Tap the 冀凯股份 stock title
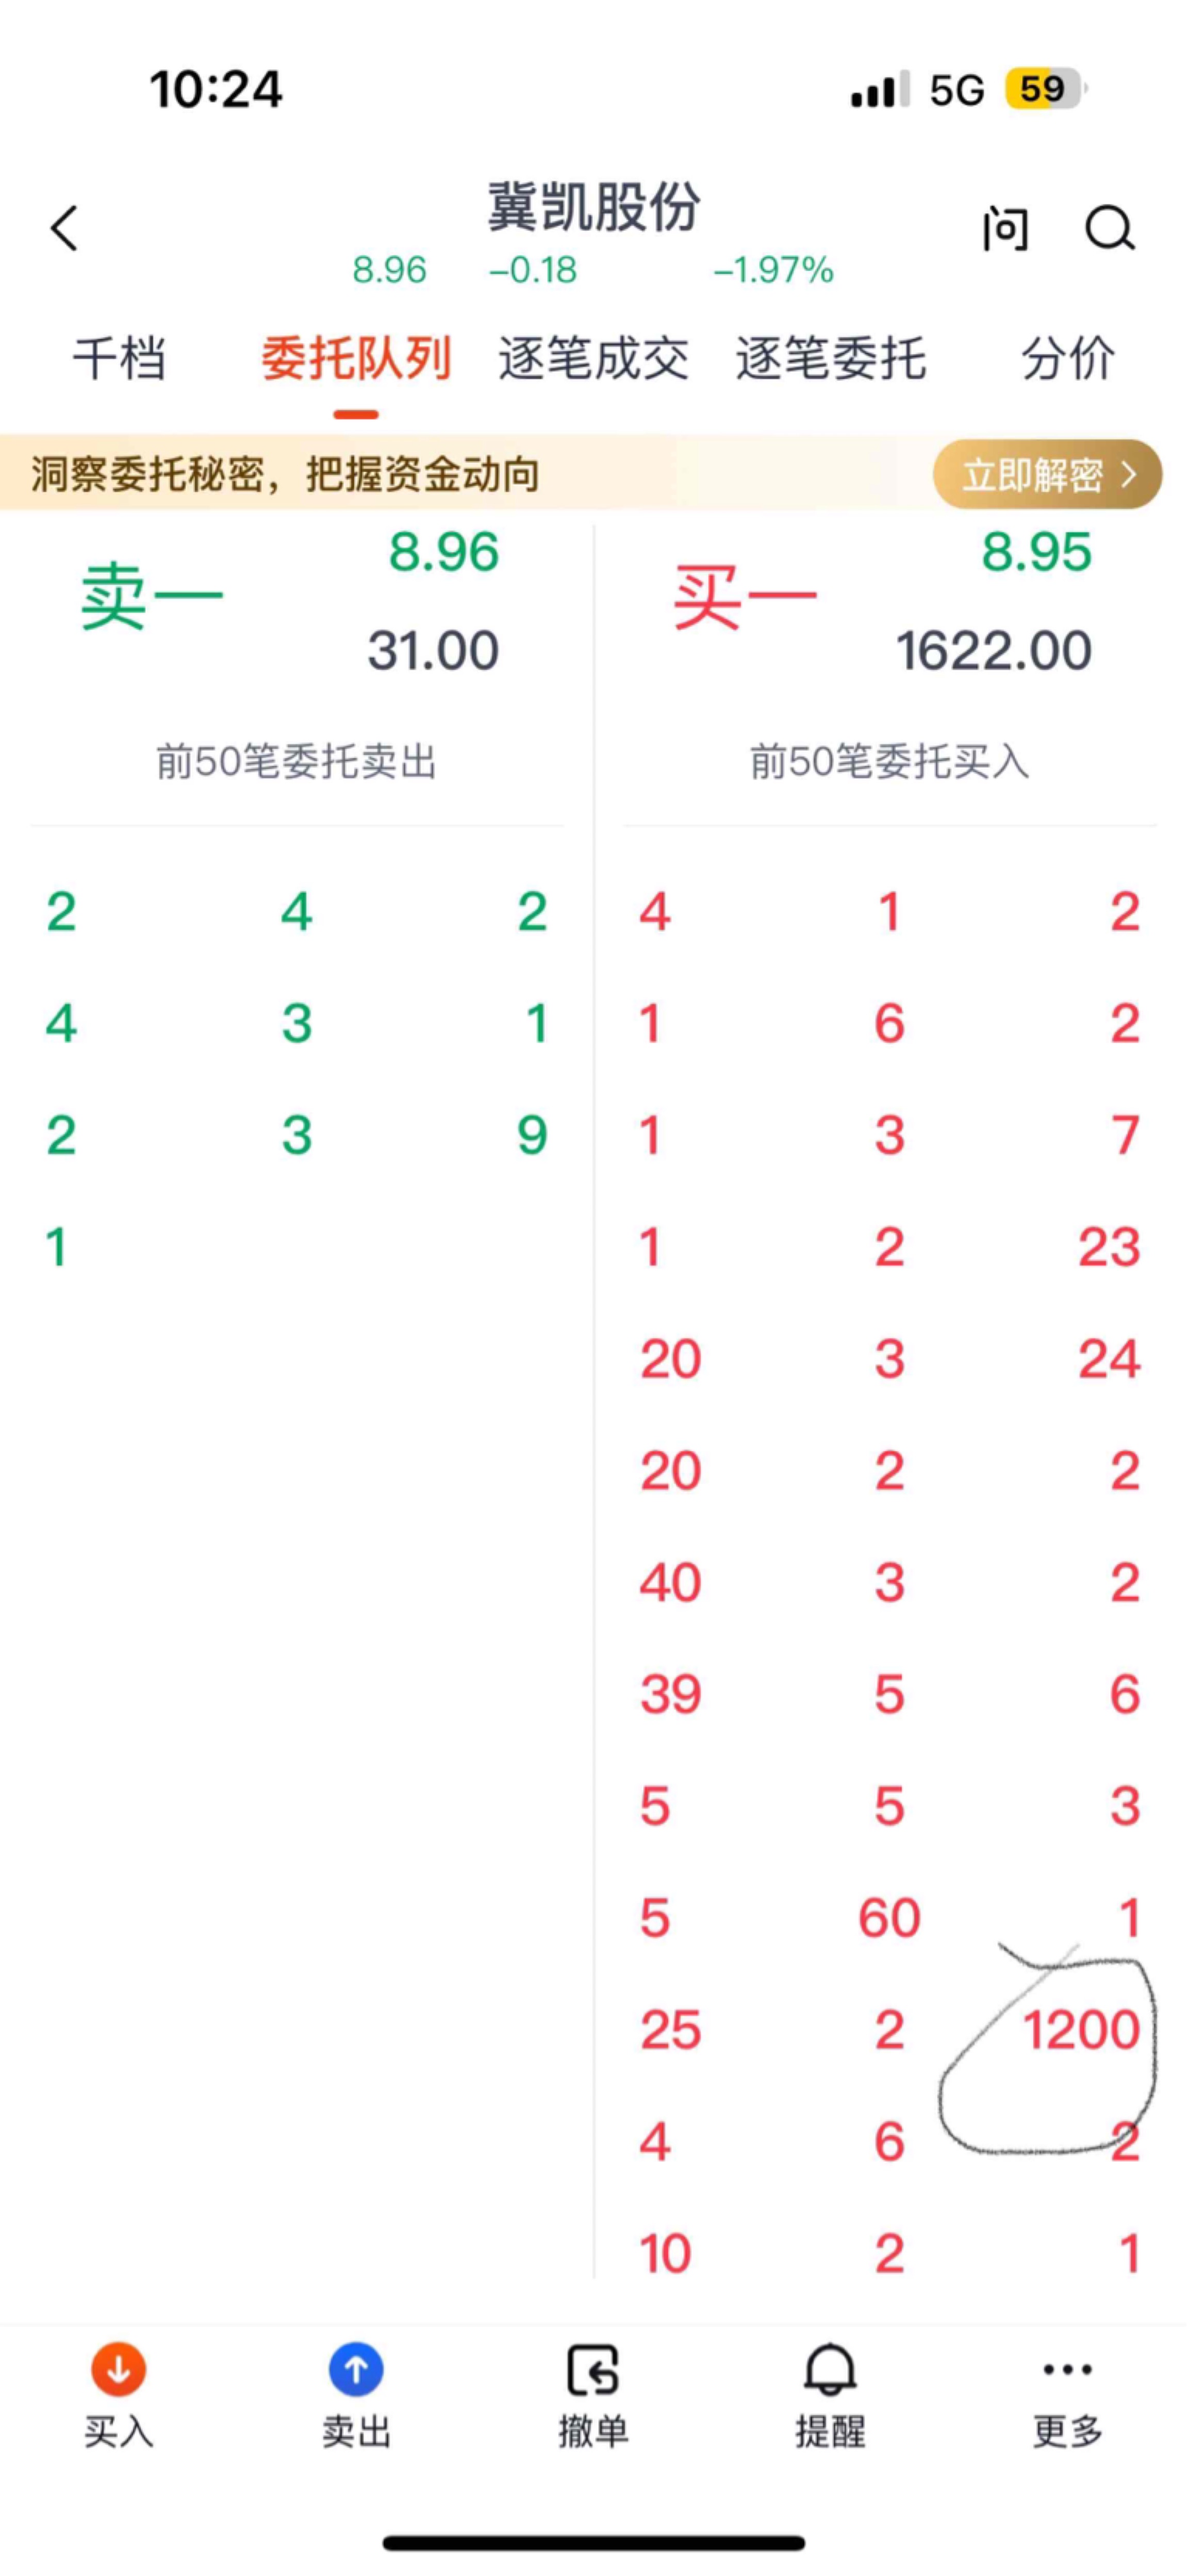The image size is (1188, 2576). [593, 207]
